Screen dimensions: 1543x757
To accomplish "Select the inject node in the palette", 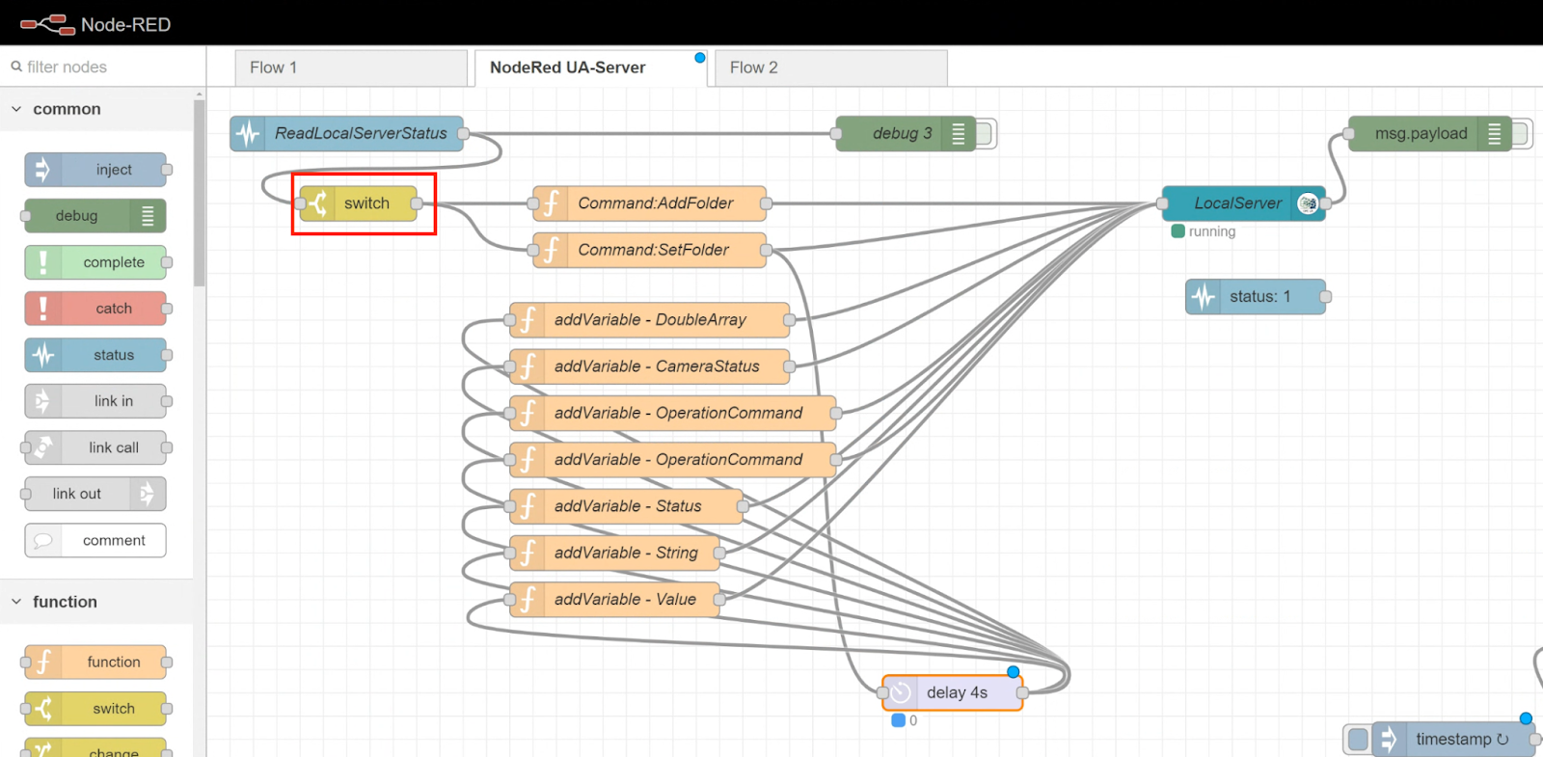I will pos(95,170).
